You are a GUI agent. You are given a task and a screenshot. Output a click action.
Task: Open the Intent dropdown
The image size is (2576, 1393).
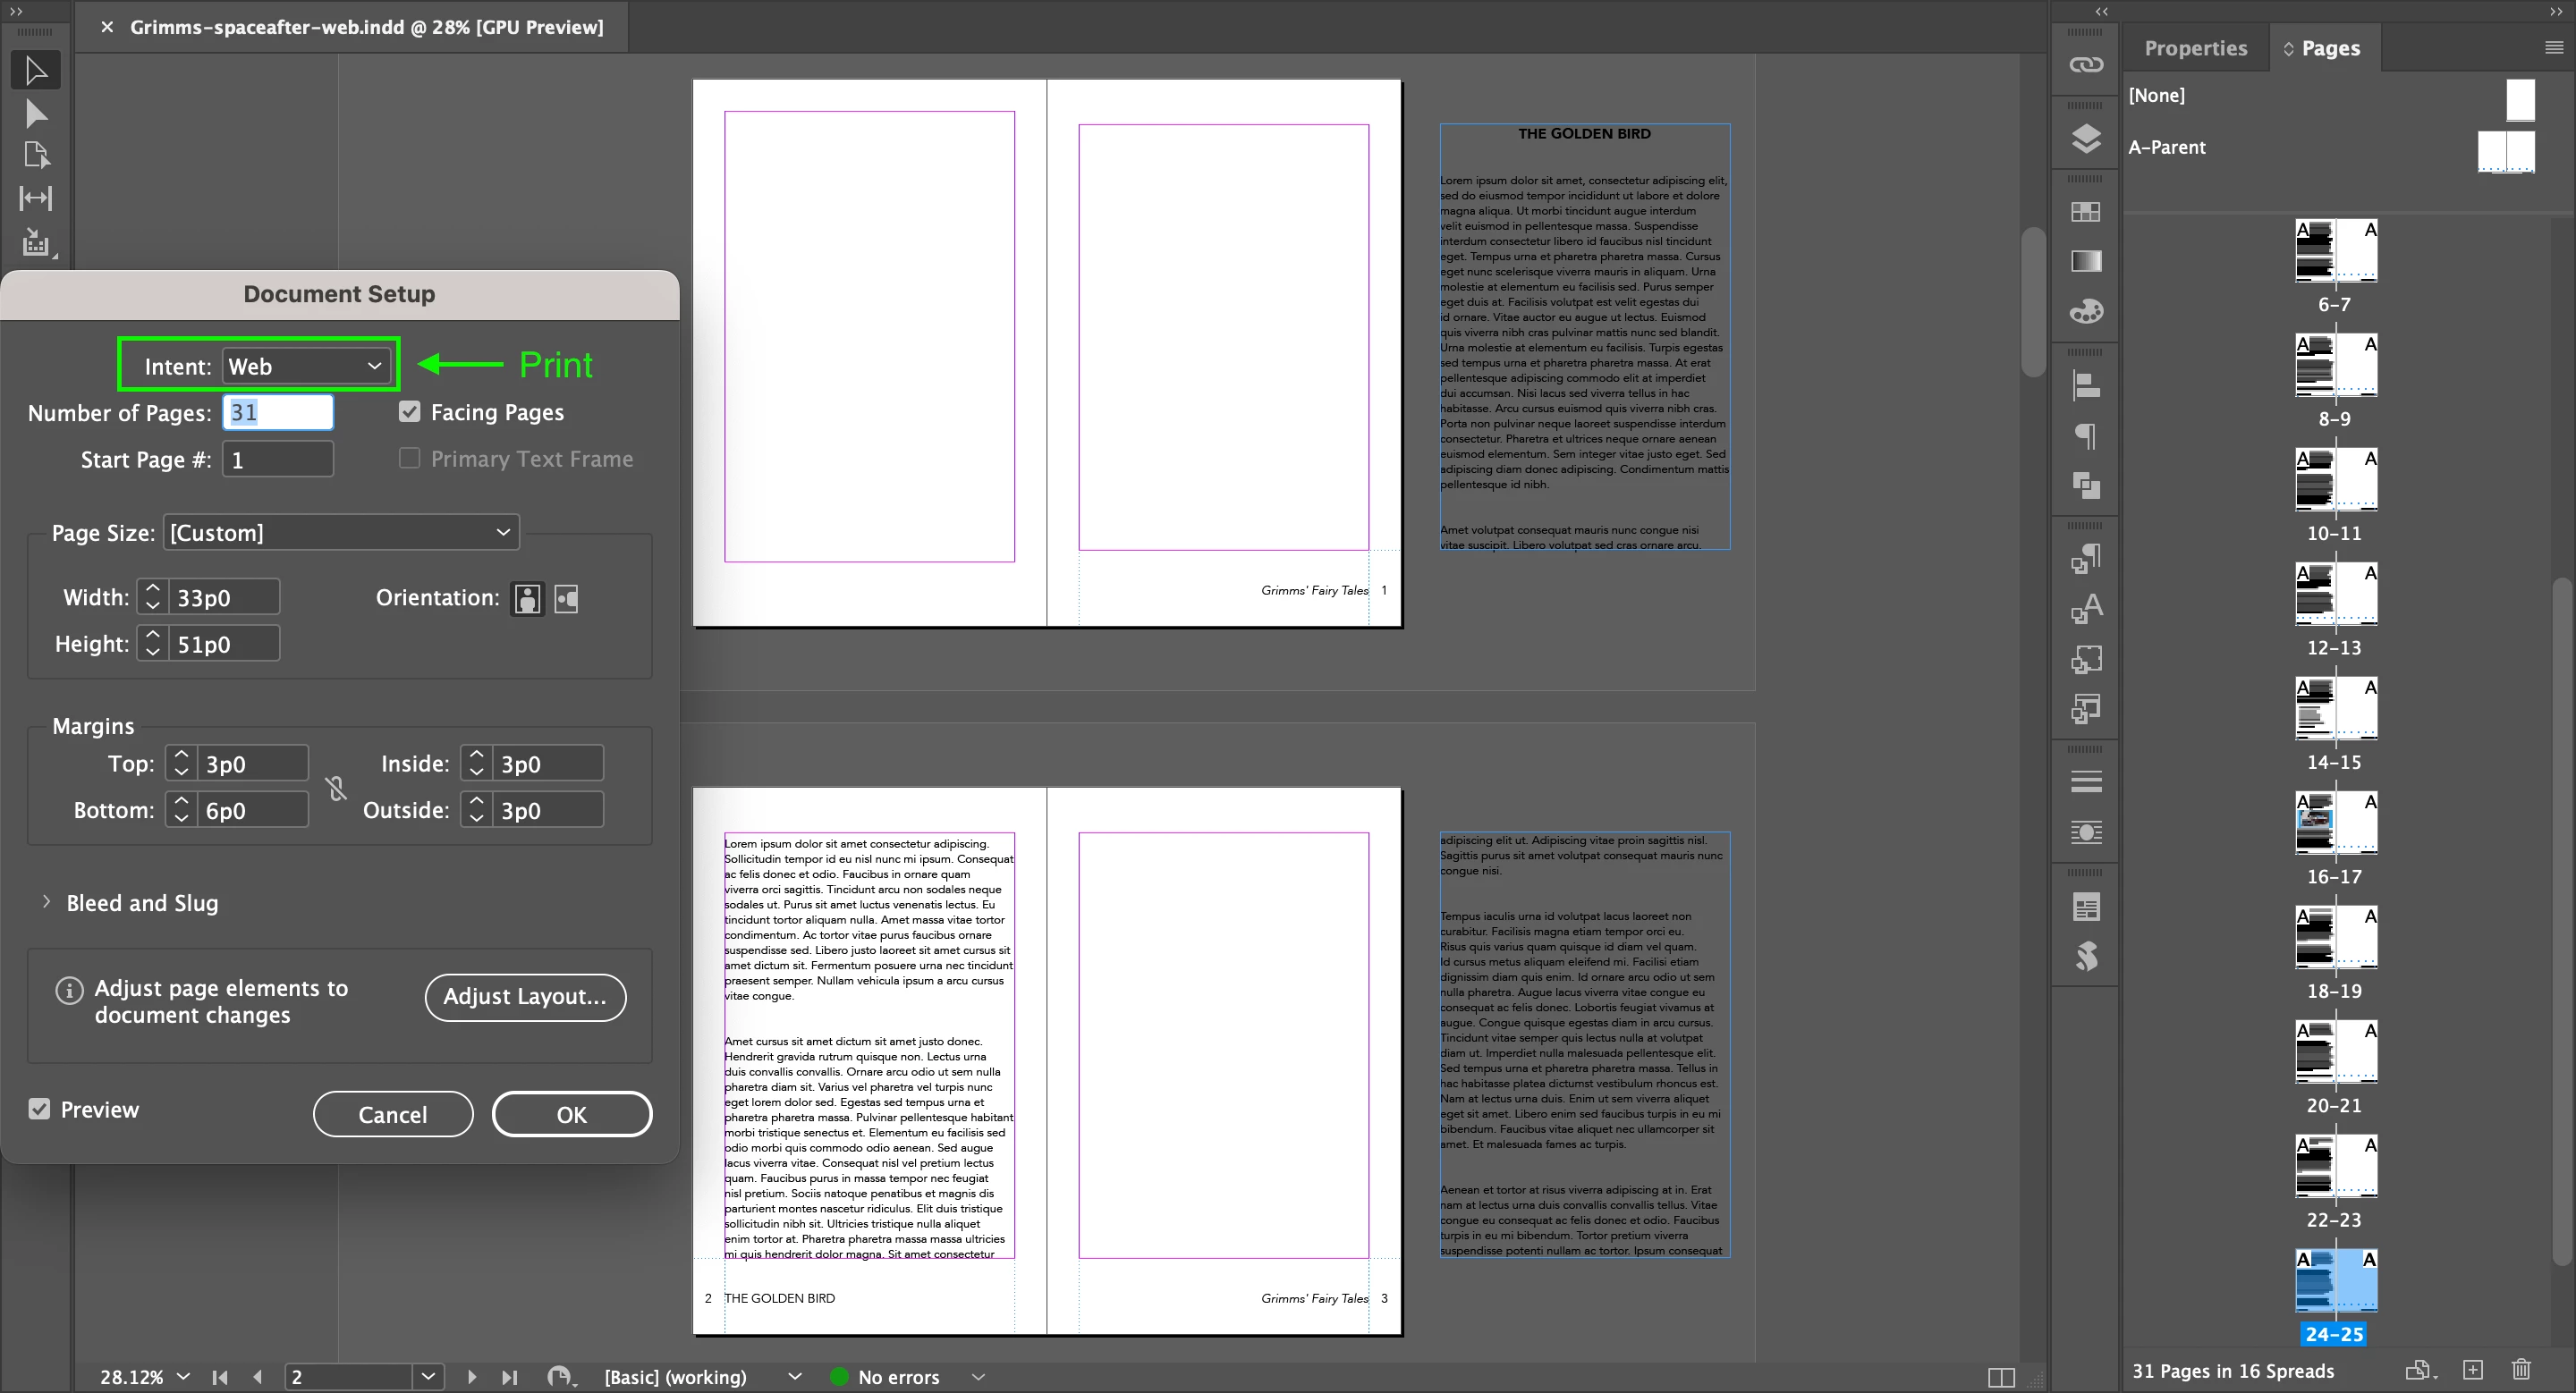click(x=305, y=366)
